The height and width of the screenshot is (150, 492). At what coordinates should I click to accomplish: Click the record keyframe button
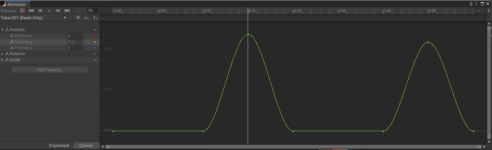[x=22, y=11]
